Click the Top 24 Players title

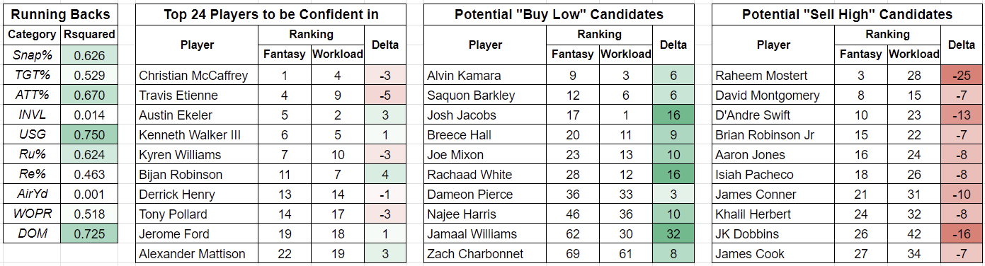[x=271, y=14]
